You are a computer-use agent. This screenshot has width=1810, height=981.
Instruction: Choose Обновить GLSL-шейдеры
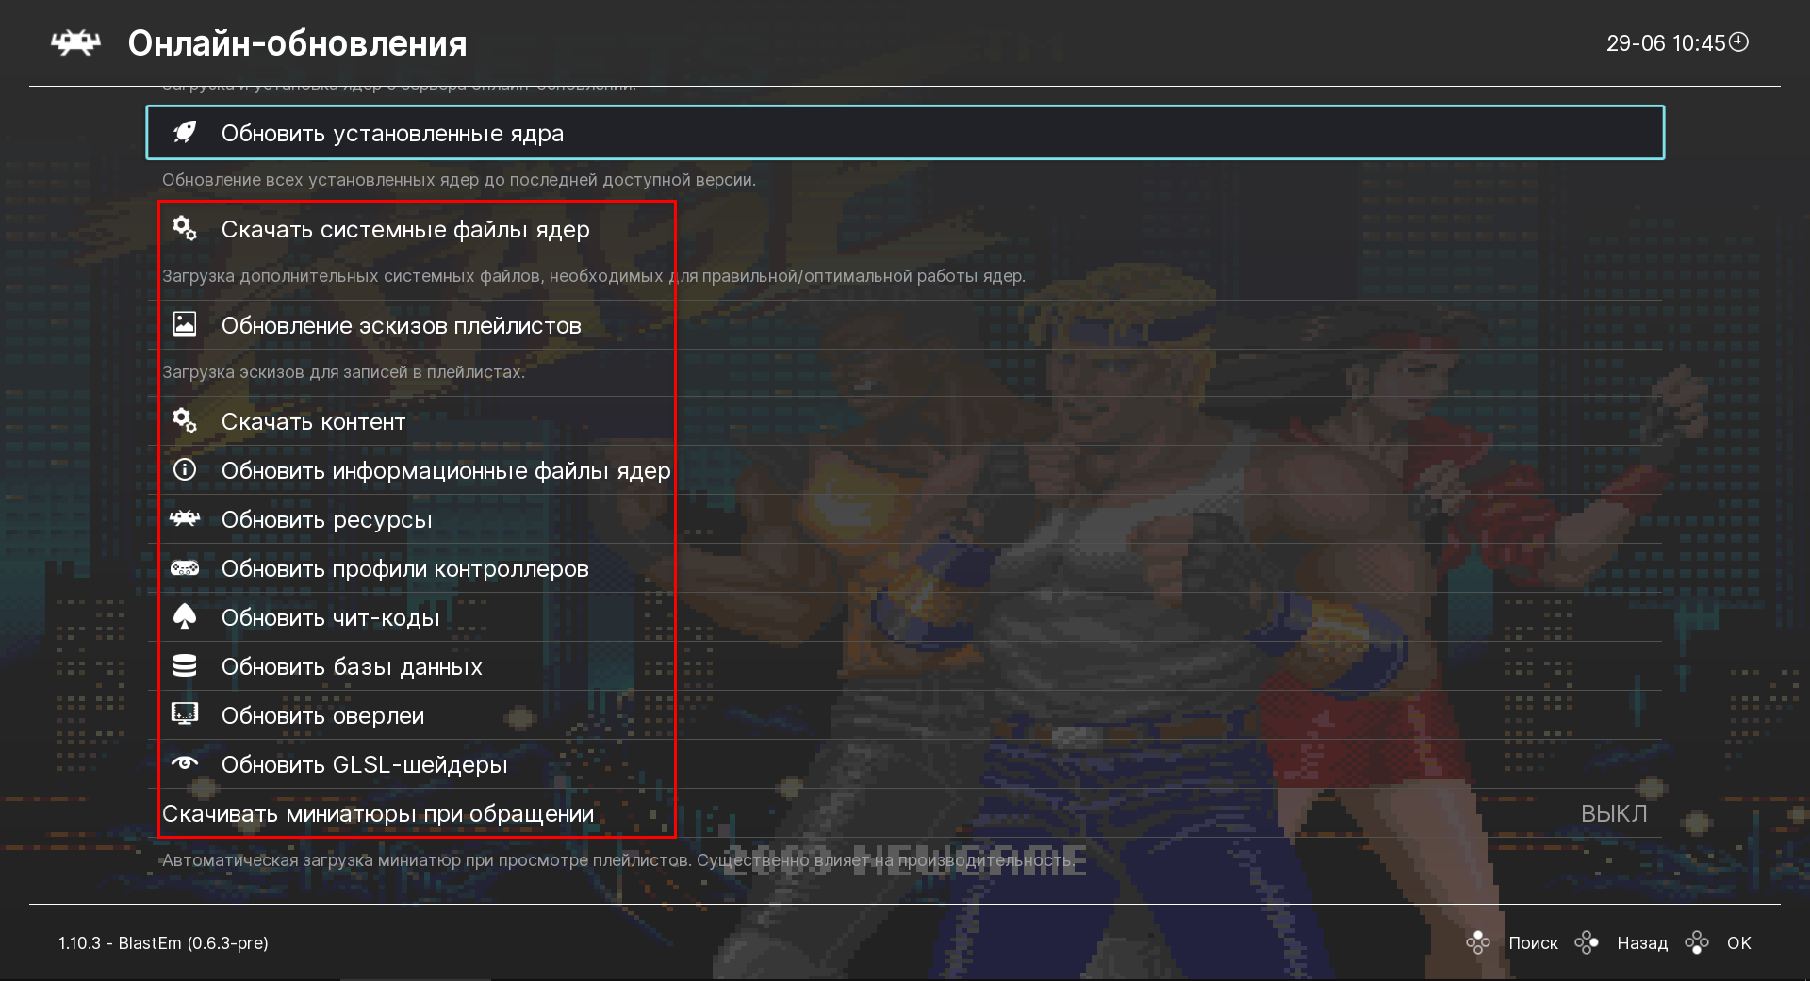click(x=905, y=764)
